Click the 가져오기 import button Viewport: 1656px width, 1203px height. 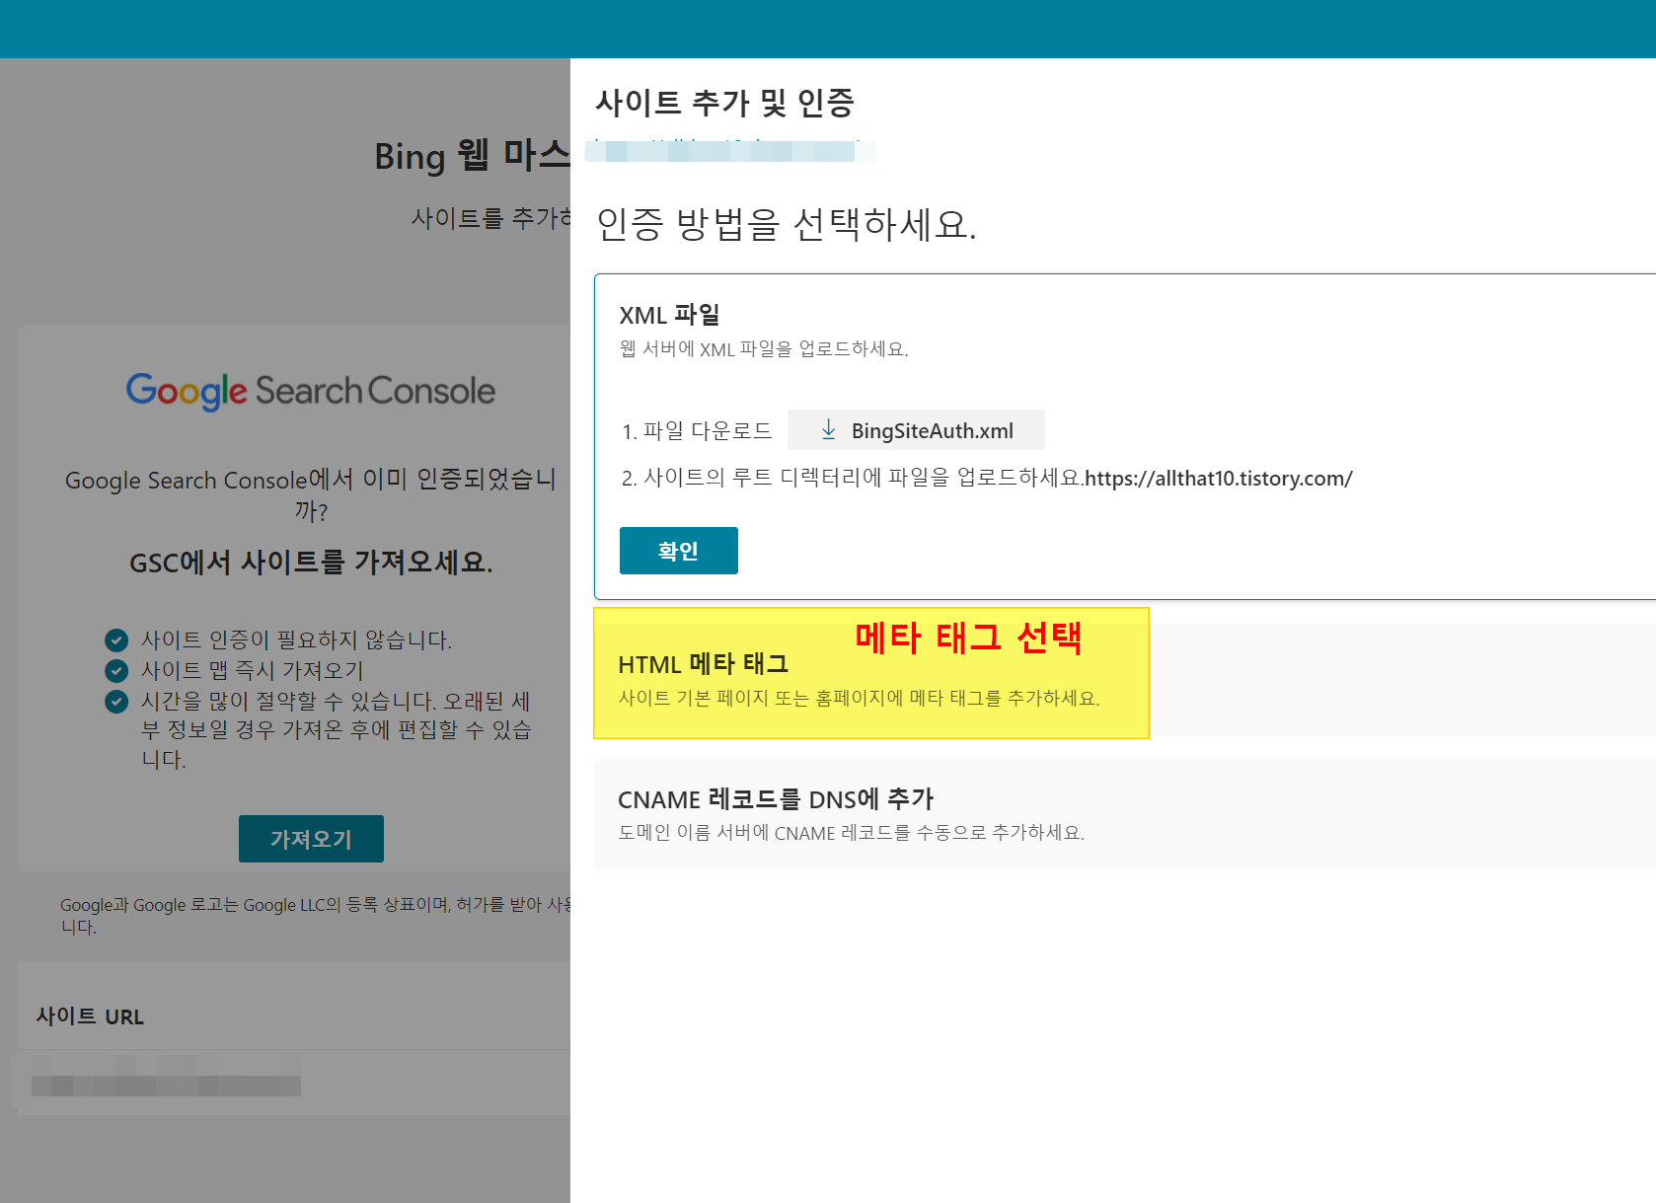tap(311, 839)
